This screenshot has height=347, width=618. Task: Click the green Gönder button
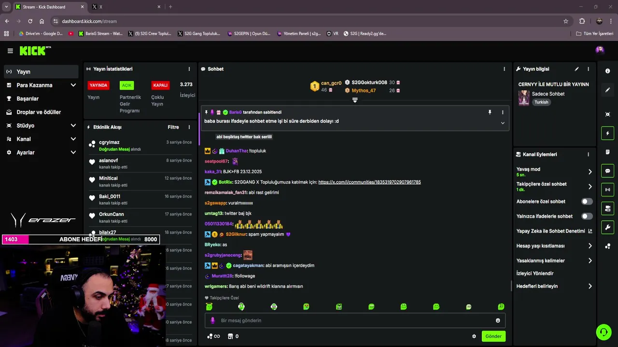click(493, 336)
